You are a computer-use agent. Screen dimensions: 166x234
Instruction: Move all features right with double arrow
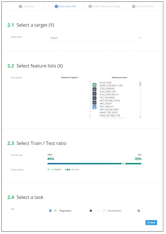tap(94, 89)
